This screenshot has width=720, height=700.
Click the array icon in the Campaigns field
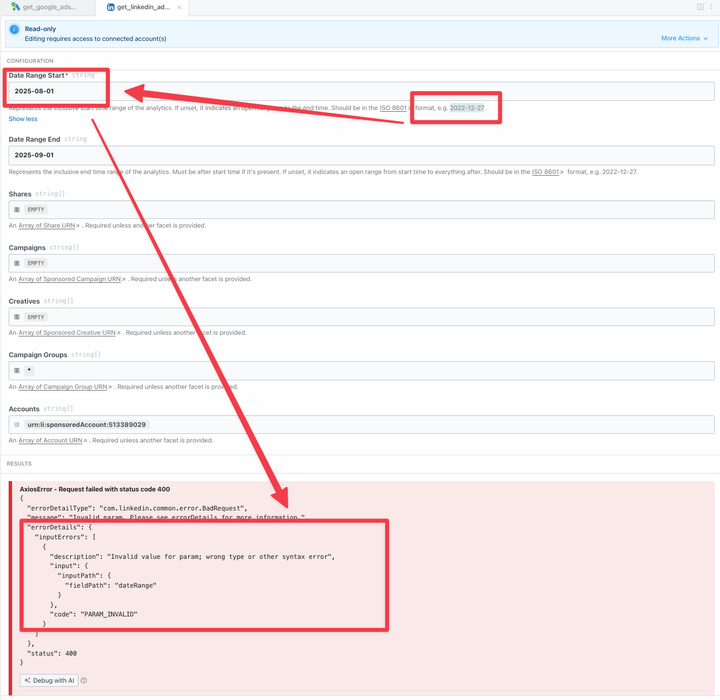point(17,263)
